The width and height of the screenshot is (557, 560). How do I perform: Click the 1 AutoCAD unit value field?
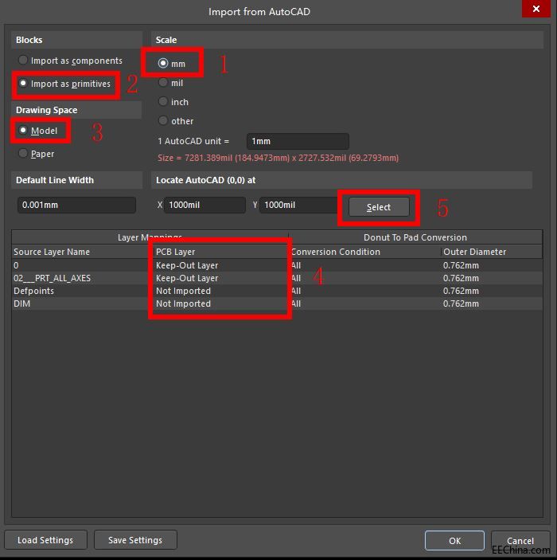click(x=298, y=141)
